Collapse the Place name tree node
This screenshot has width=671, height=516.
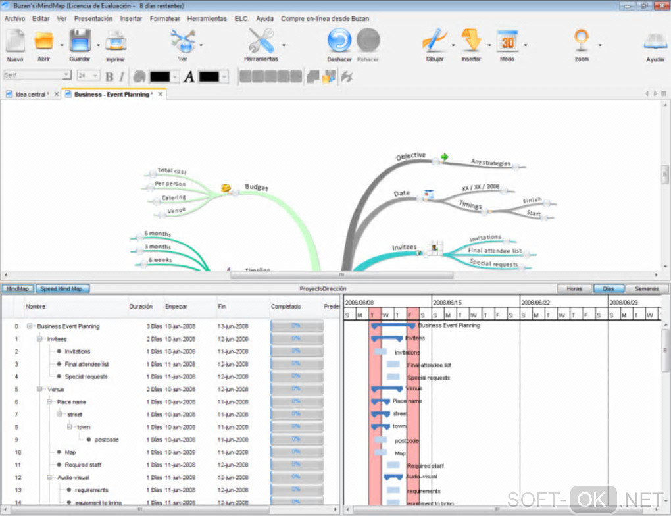(49, 401)
